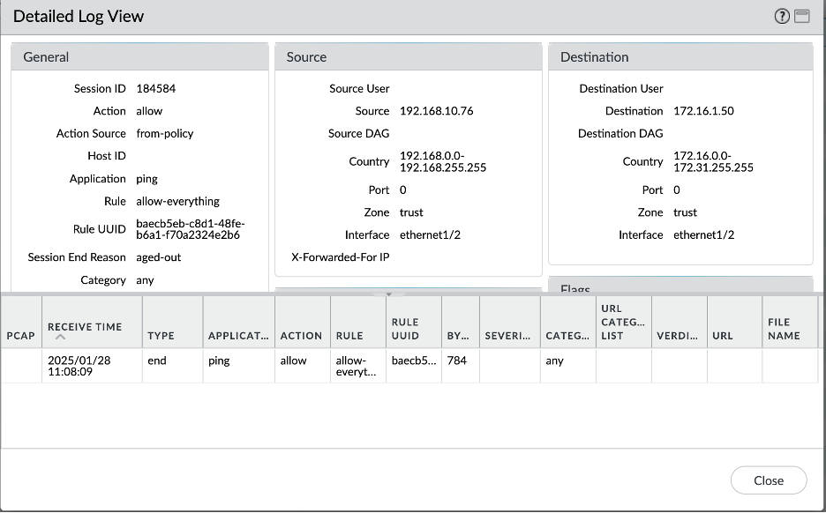Click the maximize dialog window icon
Image resolution: width=826 pixels, height=513 pixels.
coord(801,17)
